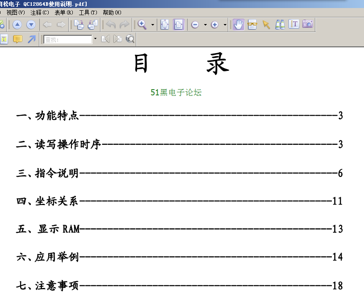This screenshot has height=304, width=364.
Task: Click the yellow sticky note comment tool
Action: [17, 39]
